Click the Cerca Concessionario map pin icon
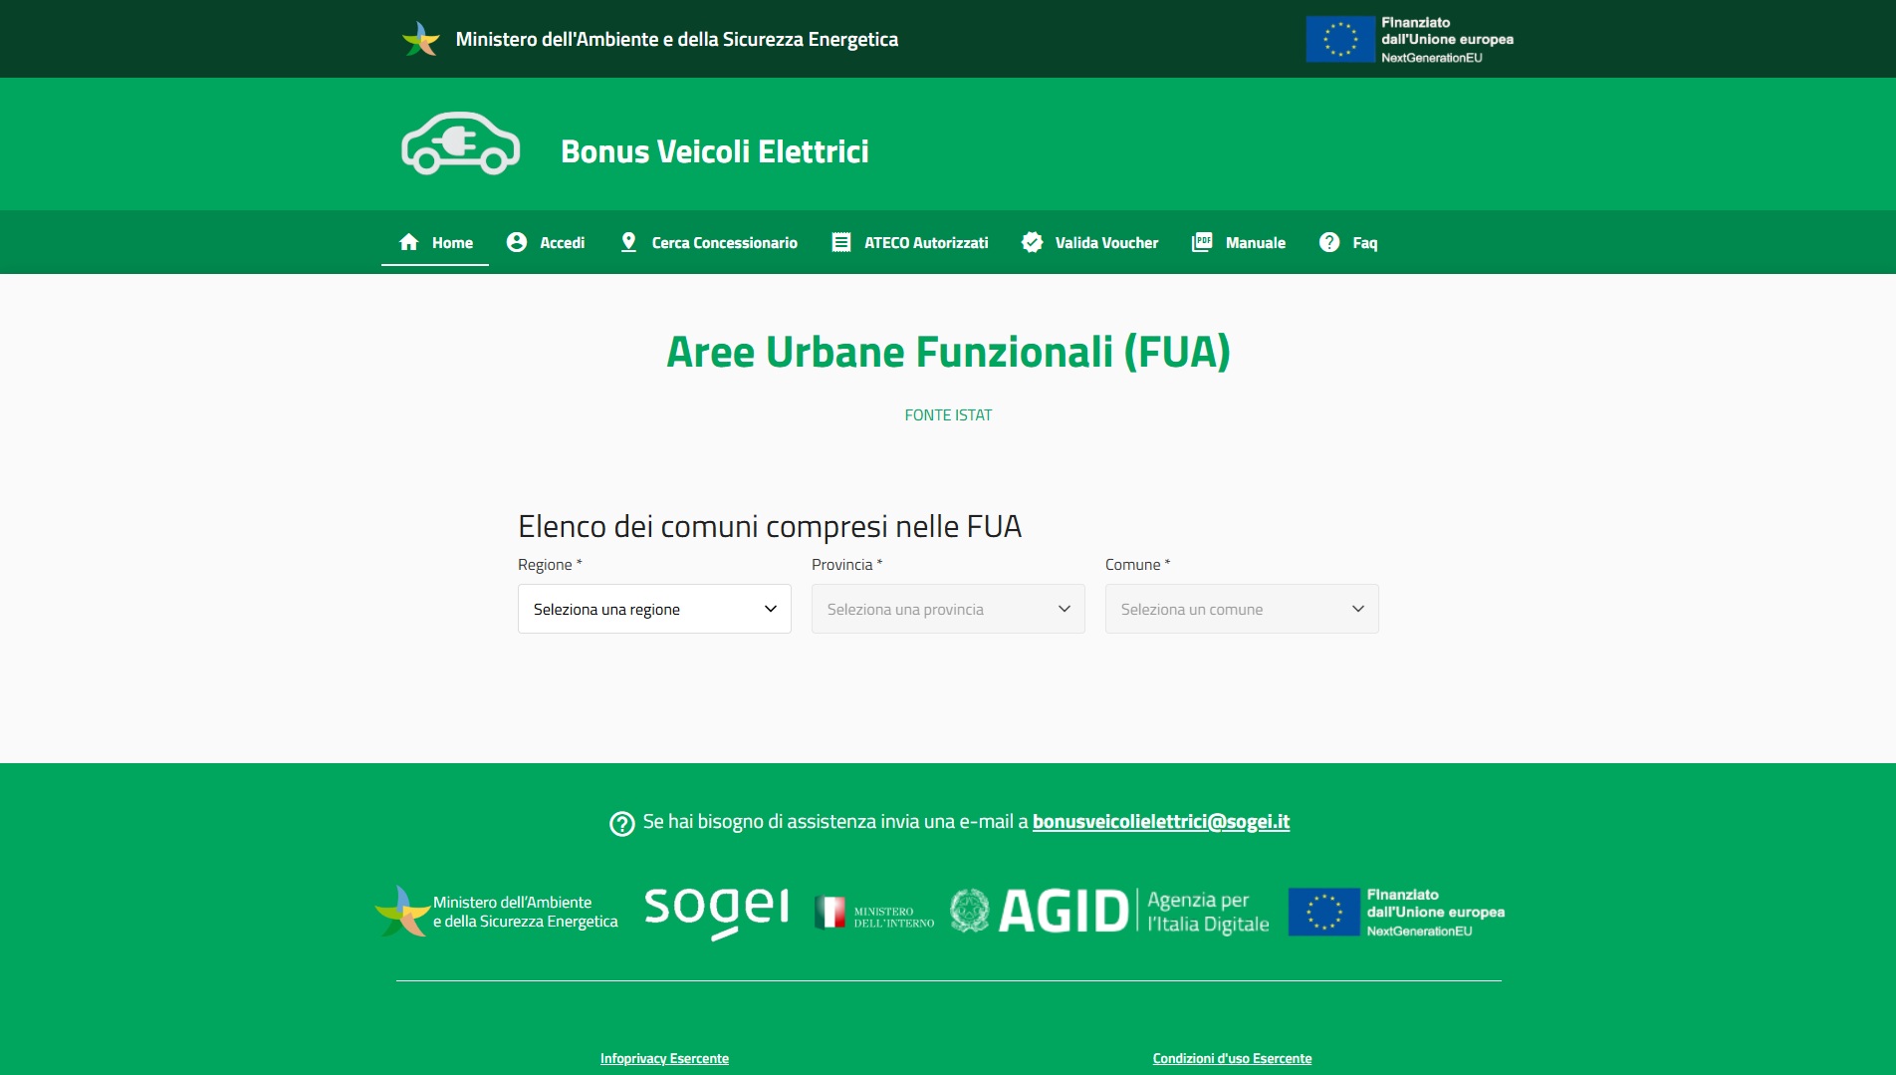1896x1075 pixels. [628, 242]
